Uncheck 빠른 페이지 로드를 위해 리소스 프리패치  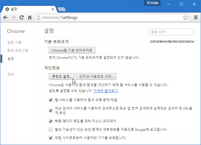point(51,121)
